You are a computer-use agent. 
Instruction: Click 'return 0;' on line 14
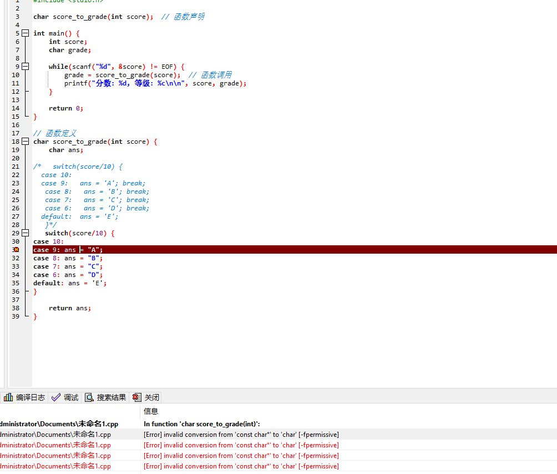(66, 108)
